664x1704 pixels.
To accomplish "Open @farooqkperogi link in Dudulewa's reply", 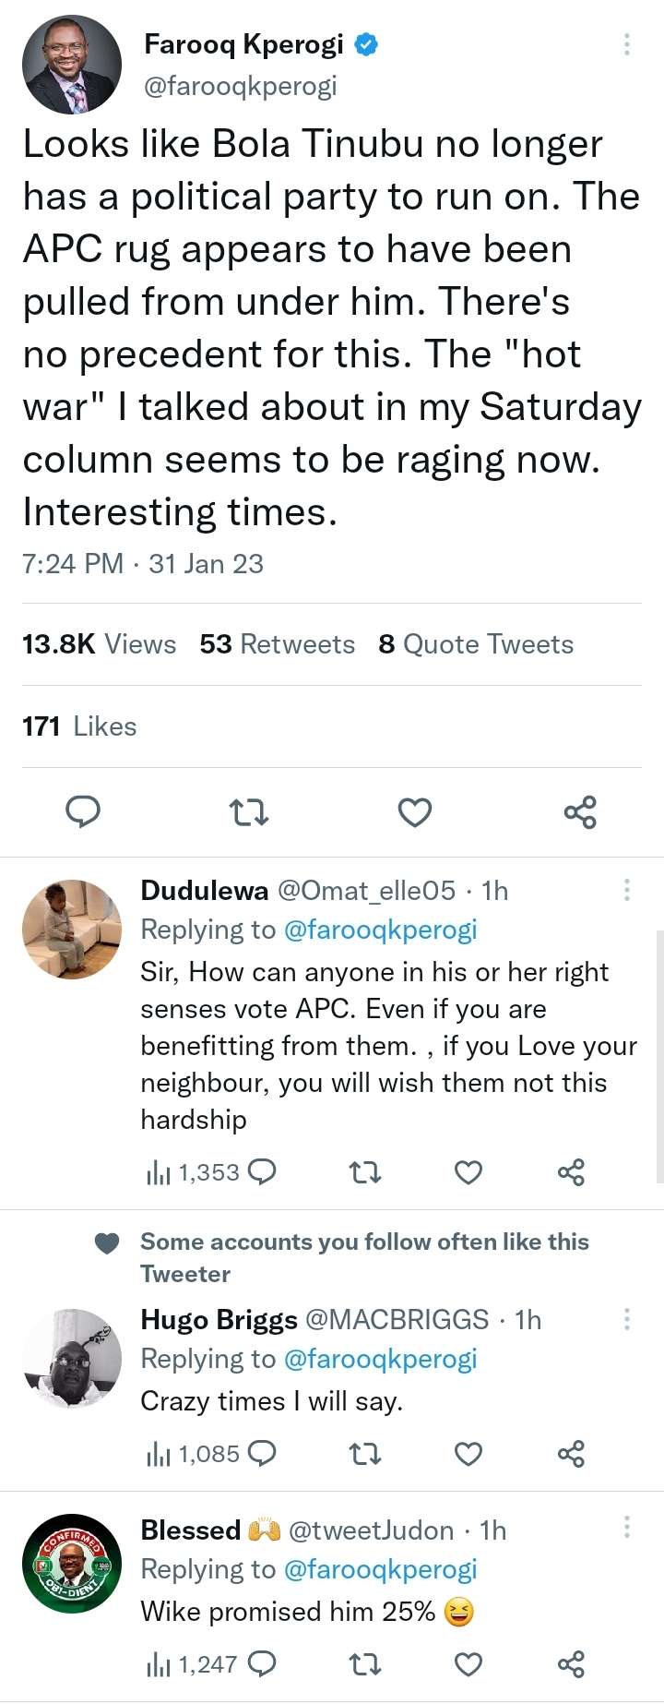I will point(380,930).
